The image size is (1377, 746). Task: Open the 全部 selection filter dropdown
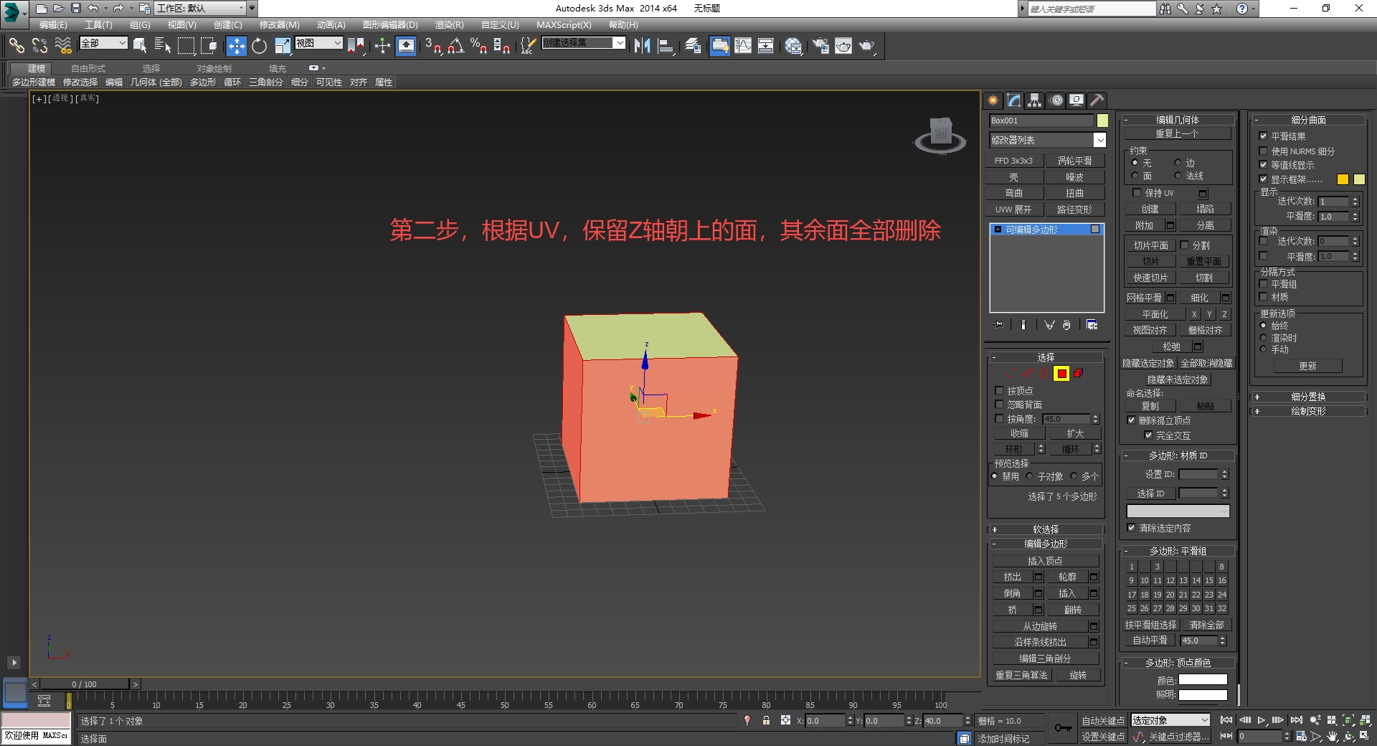coord(103,43)
